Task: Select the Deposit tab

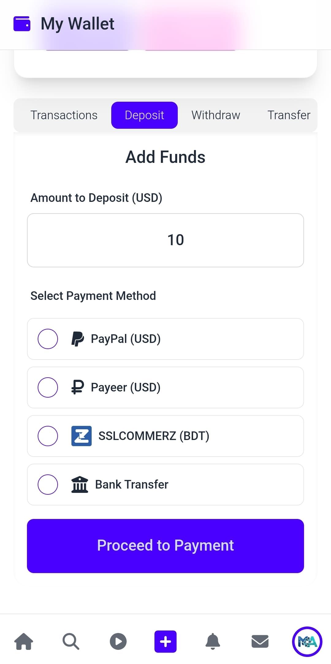Action: coord(144,115)
